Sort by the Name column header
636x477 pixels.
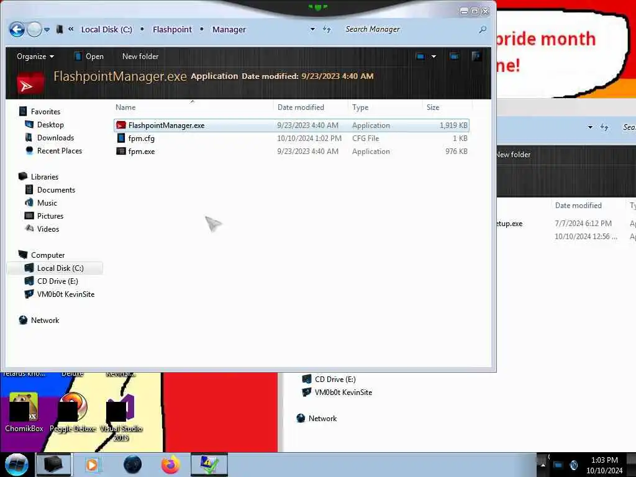pyautogui.click(x=125, y=107)
